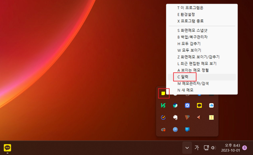Open the iCloud cloud tray icon
Screen dimensions: 253x155
(x=211, y=106)
